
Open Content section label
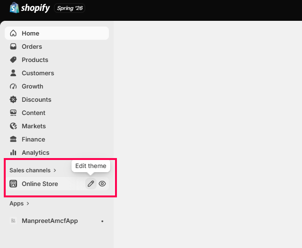(x=34, y=113)
